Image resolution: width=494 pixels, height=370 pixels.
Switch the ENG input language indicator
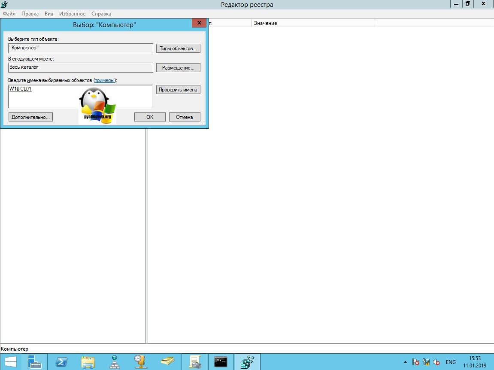click(x=451, y=362)
